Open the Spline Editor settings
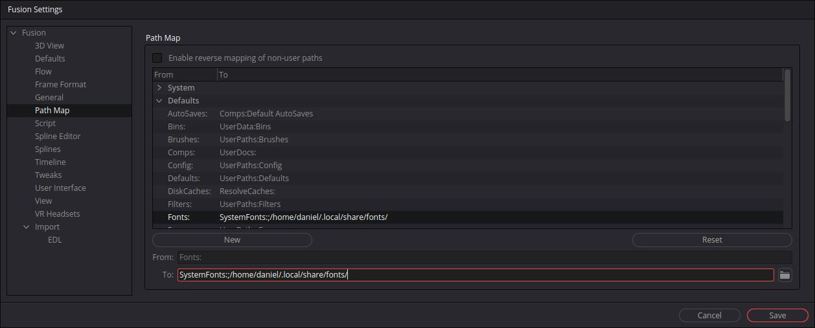Screen dimensions: 815x328 point(58,137)
